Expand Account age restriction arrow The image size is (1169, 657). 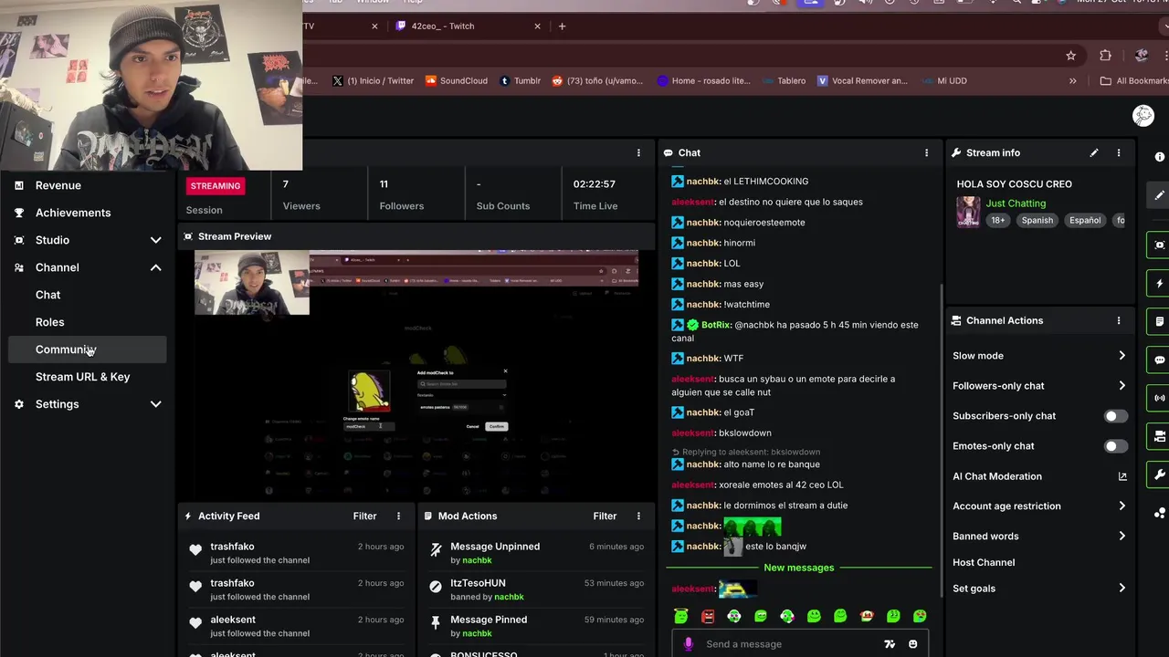pyautogui.click(x=1122, y=506)
